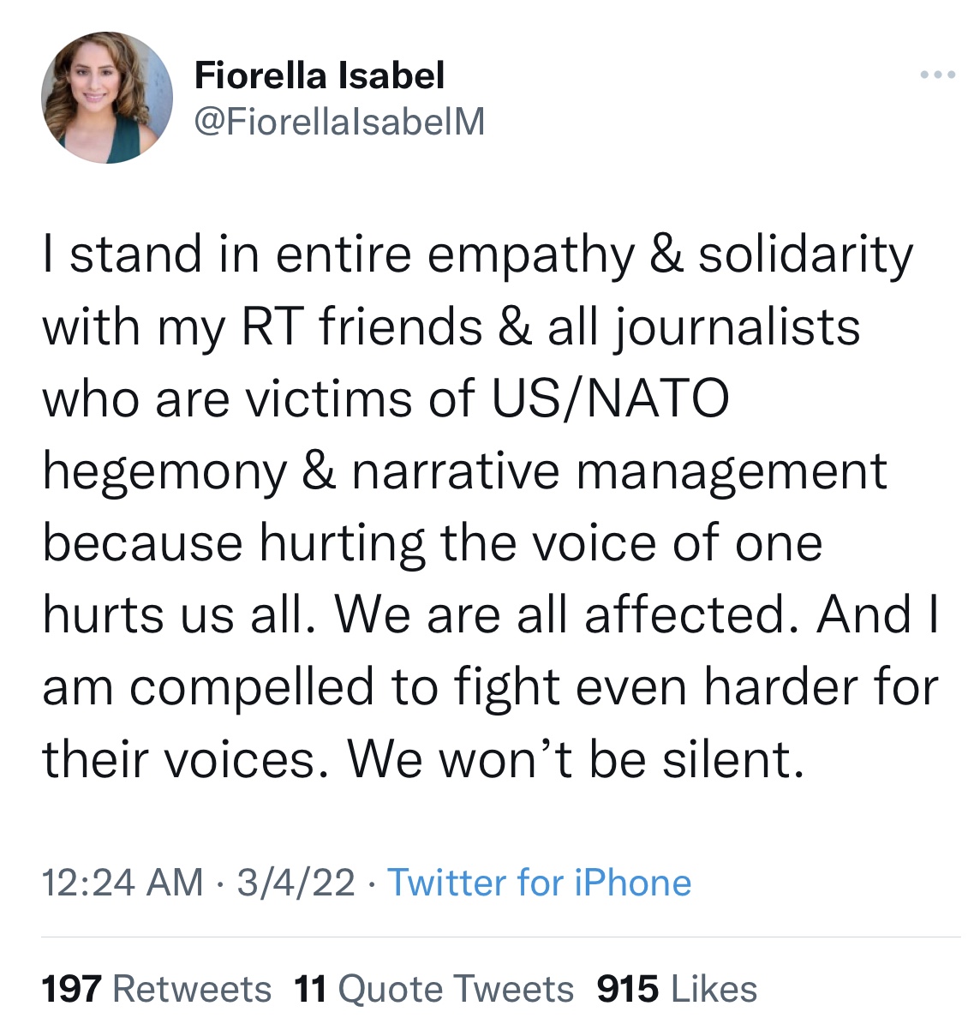Open the Twitter for iPhone source link
The image size is (974, 1024).
(x=540, y=883)
